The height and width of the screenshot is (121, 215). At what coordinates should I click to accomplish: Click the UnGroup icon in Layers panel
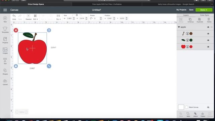point(190,19)
